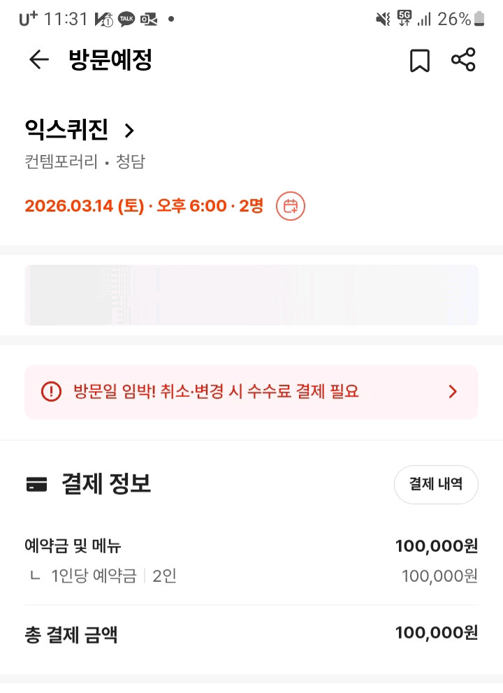Tap the battery status icon
This screenshot has width=503, height=693.
479,19
